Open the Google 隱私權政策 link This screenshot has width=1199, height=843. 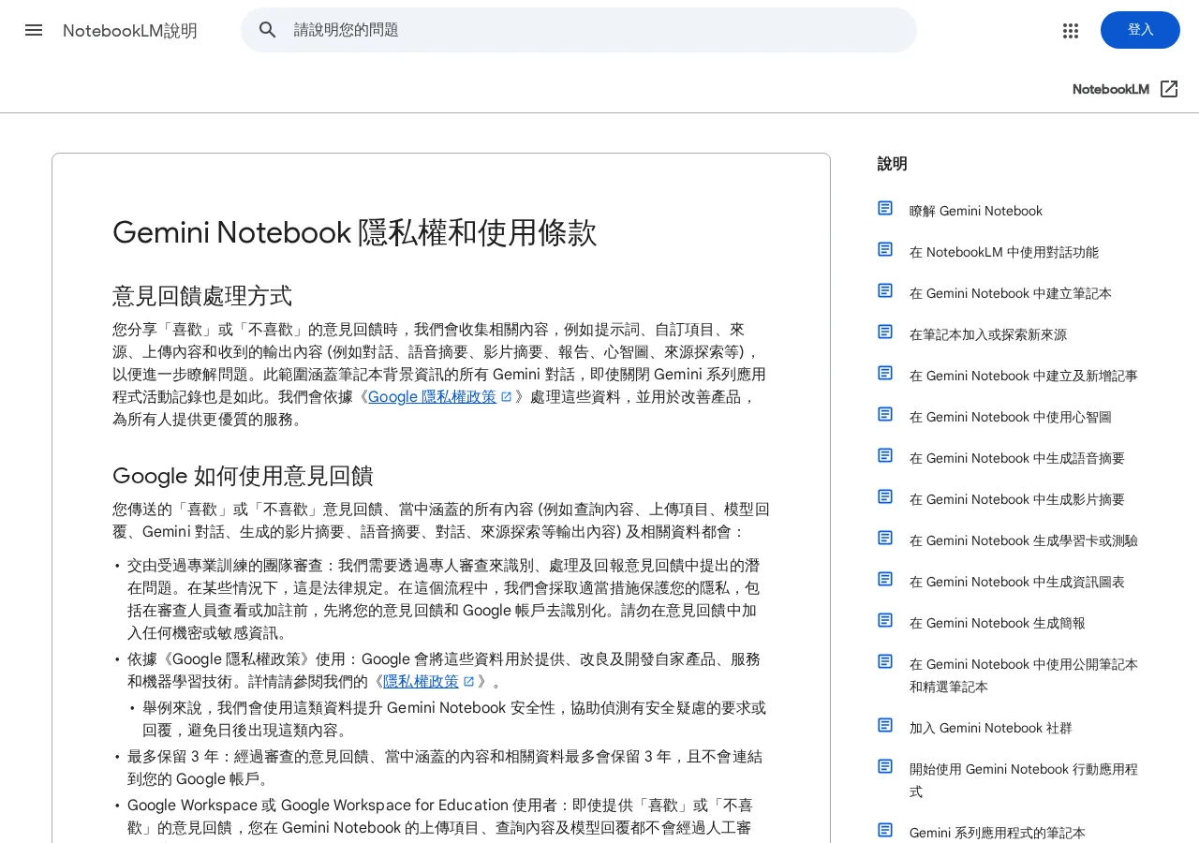(433, 397)
